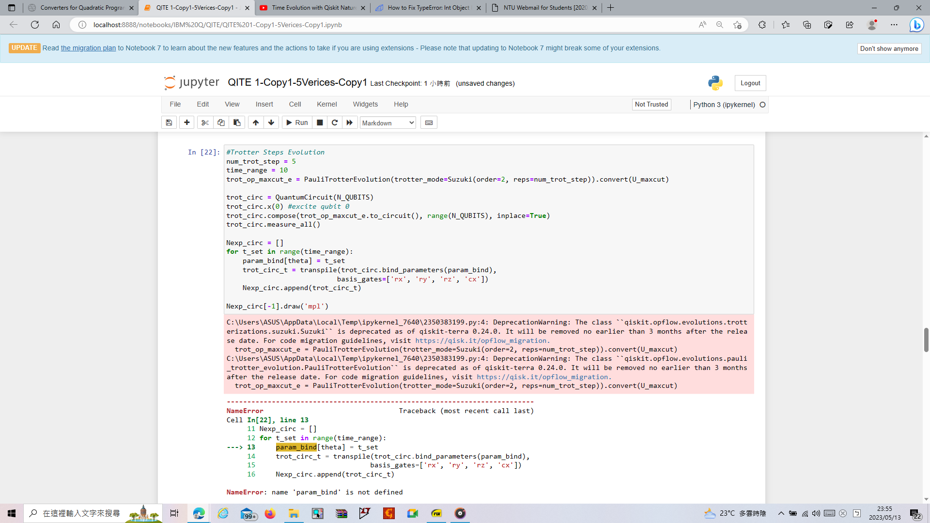Copy the selected cell with copy icon
This screenshot has width=930, height=523.
221,122
